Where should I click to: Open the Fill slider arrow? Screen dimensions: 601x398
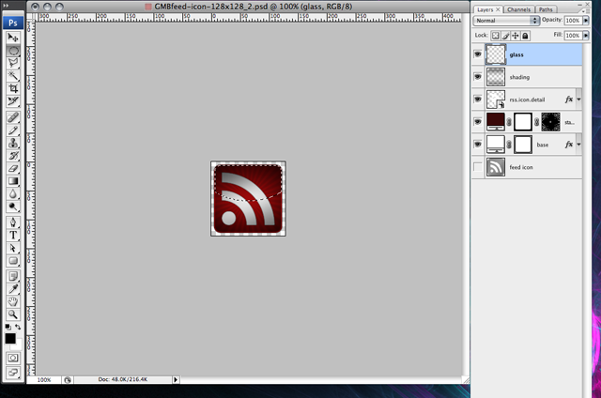(586, 36)
